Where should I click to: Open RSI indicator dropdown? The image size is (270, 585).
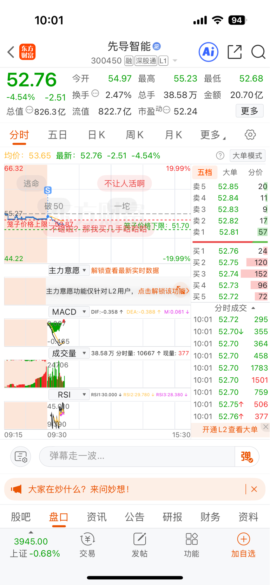(x=69, y=395)
